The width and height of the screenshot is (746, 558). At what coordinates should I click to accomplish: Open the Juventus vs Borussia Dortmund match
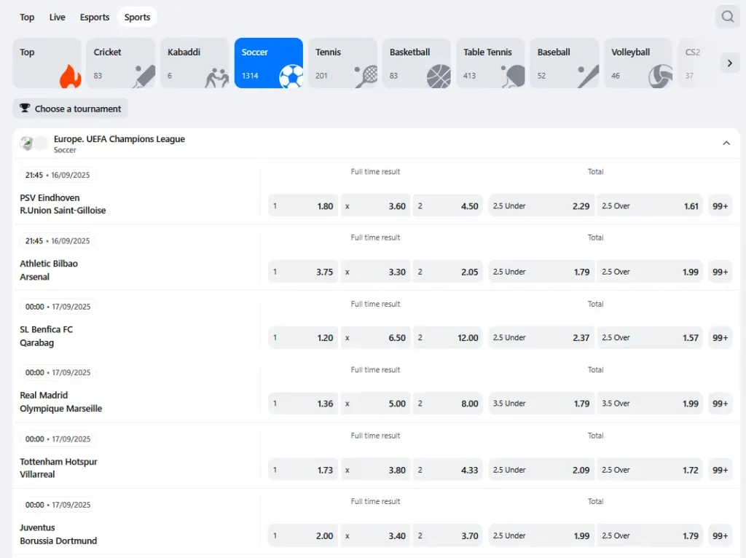58,534
